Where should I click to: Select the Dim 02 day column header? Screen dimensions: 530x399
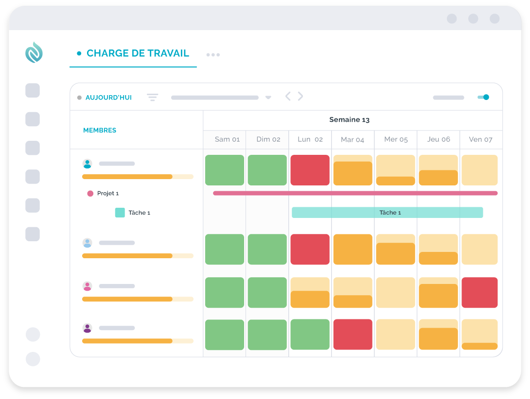(x=268, y=139)
